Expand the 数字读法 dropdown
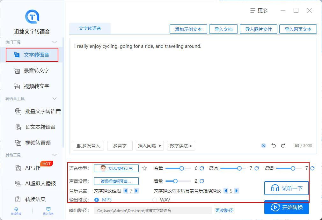Screen dimensions: 322x220 [x=181, y=146]
